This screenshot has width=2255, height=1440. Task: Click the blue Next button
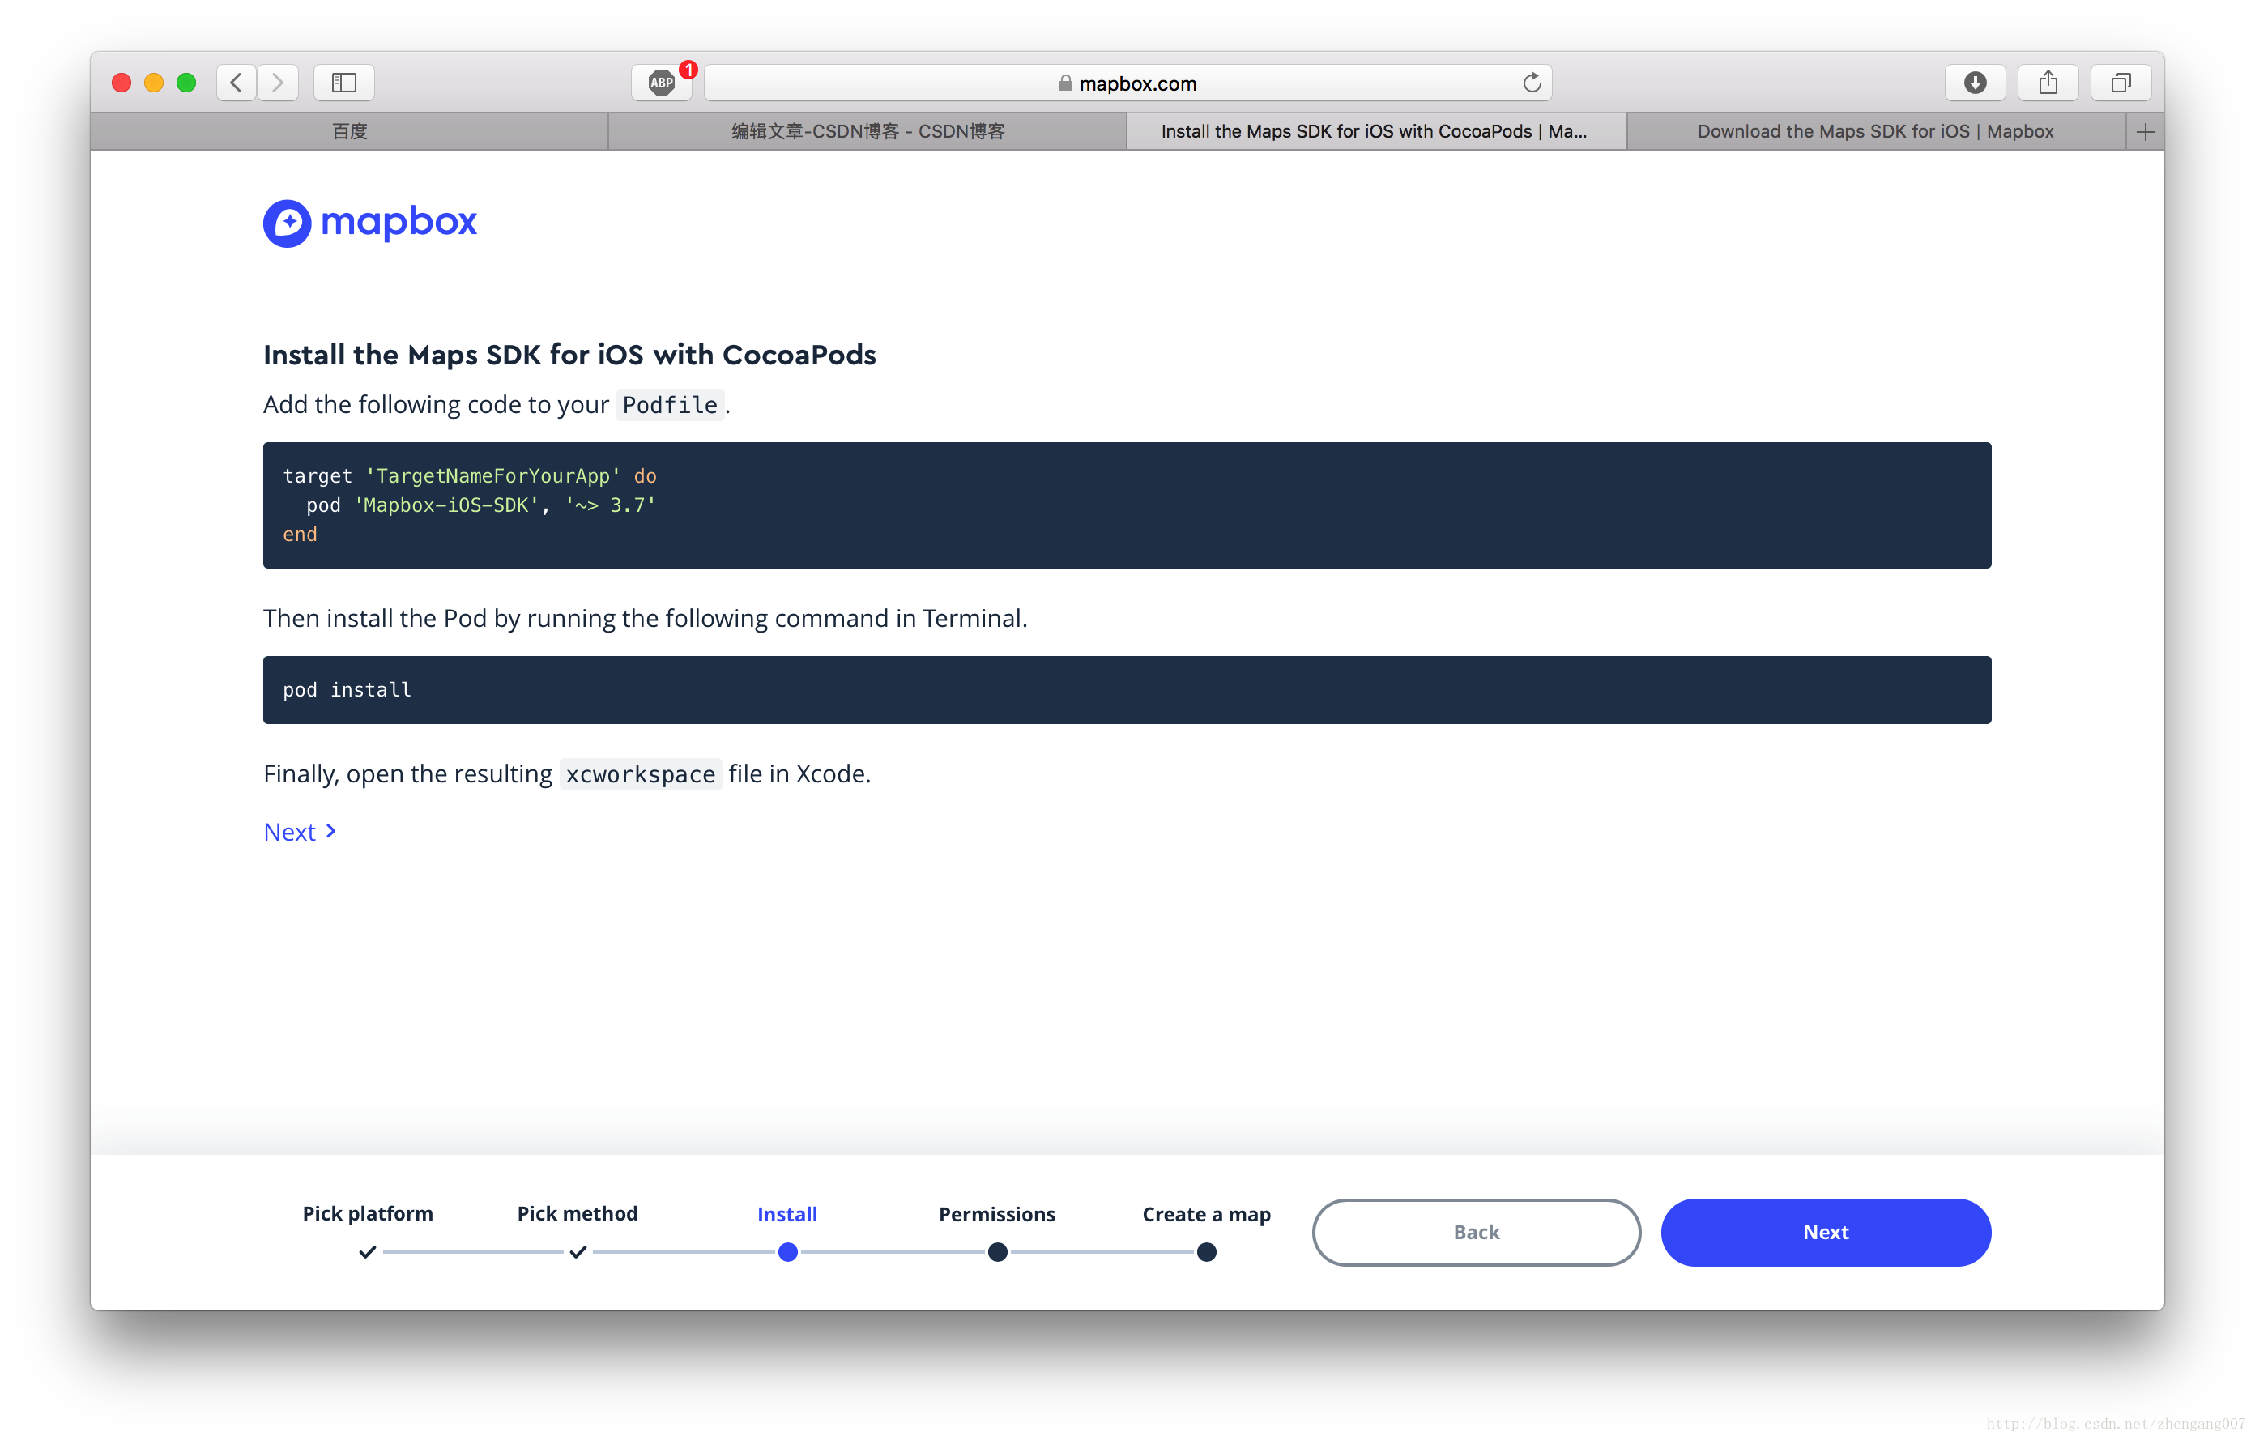pyautogui.click(x=1825, y=1232)
